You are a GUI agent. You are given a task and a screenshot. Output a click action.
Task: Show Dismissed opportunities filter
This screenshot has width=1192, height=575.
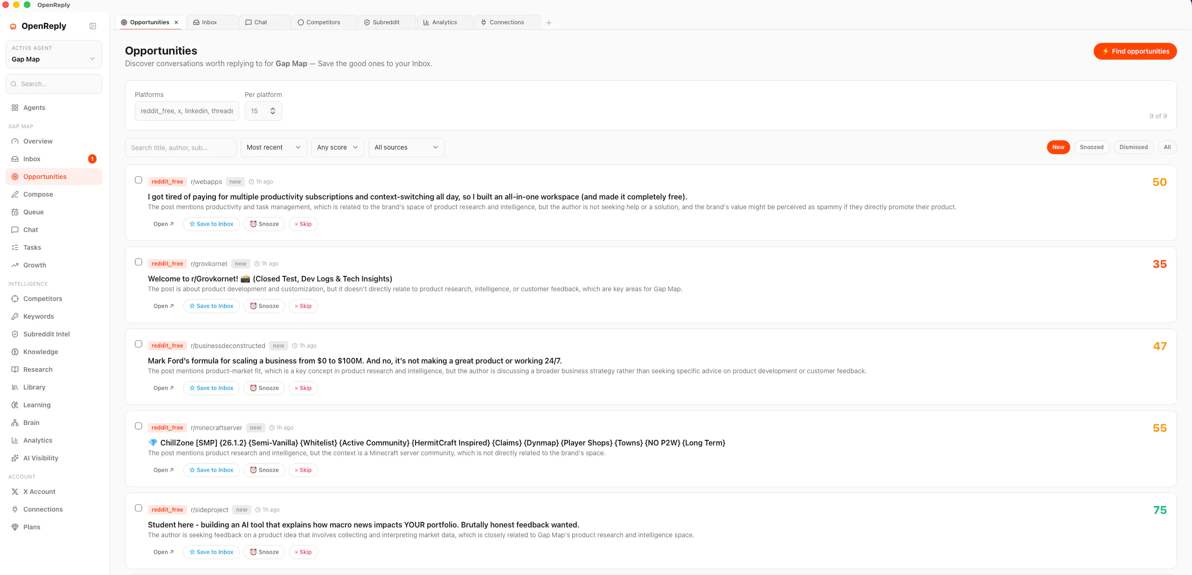1133,147
